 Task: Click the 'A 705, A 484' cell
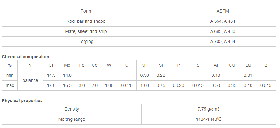[x=223, y=42]
